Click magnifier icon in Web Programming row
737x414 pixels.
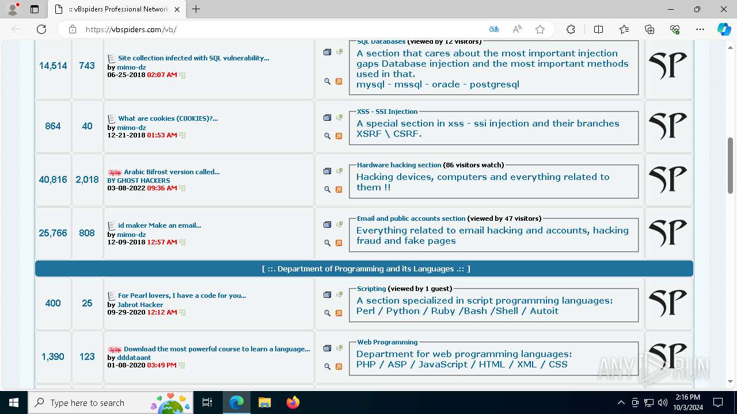click(x=328, y=367)
